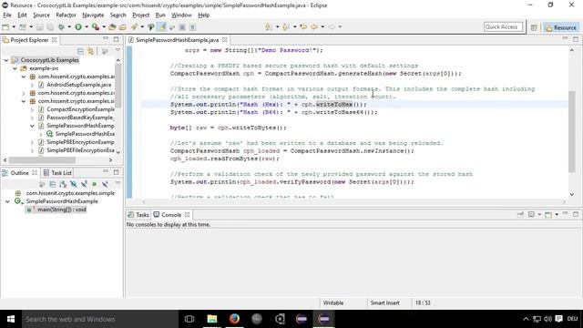Maximize the editor area

[576, 39]
